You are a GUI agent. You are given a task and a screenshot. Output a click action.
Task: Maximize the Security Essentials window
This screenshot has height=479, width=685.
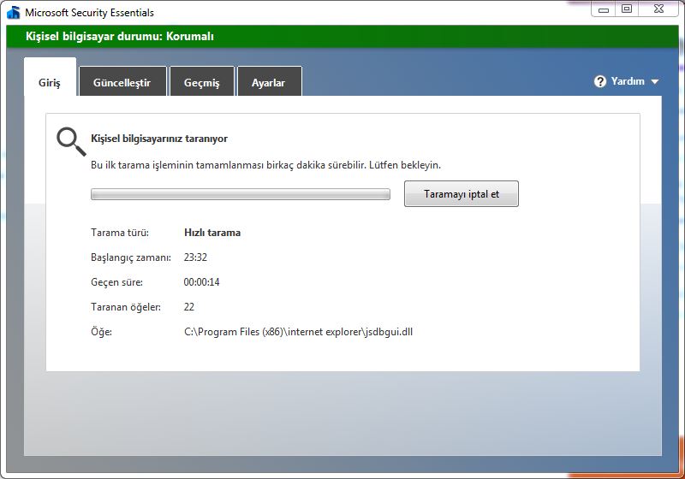pos(627,9)
